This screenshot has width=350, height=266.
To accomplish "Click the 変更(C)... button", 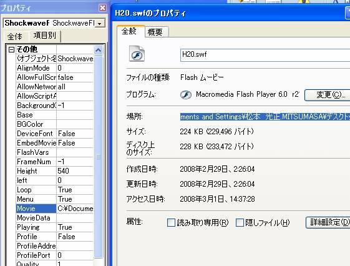I will (x=328, y=95).
